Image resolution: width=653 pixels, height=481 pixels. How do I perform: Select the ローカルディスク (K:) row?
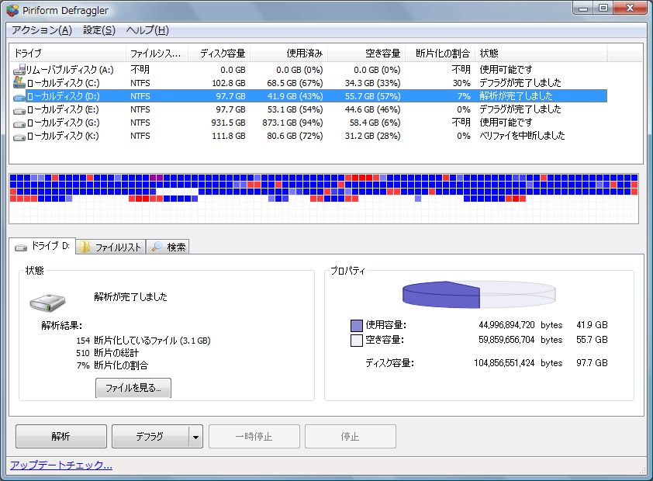point(309,137)
